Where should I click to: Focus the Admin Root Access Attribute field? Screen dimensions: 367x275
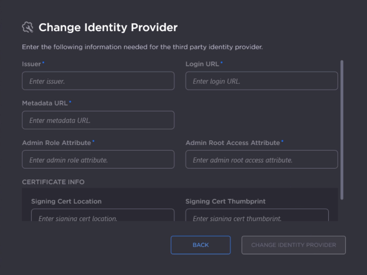[x=261, y=159]
